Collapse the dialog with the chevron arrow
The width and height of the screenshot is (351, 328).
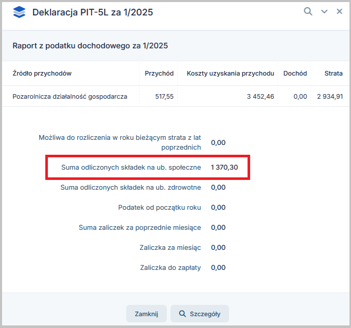(324, 12)
